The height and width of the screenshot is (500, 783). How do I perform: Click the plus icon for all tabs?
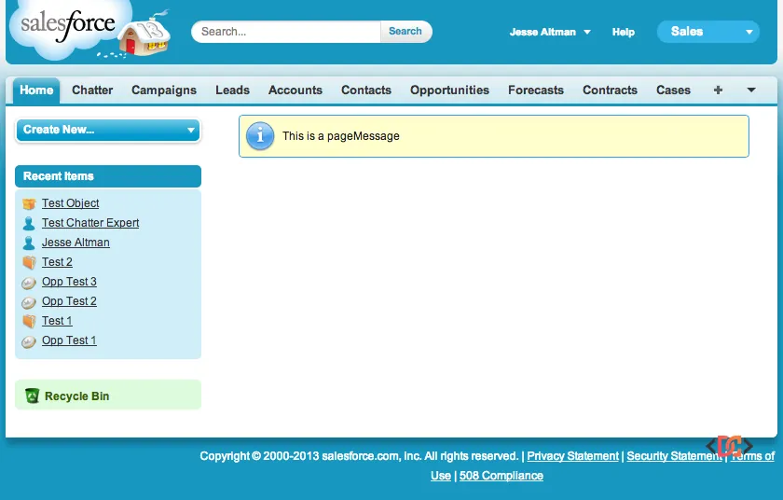[718, 90]
